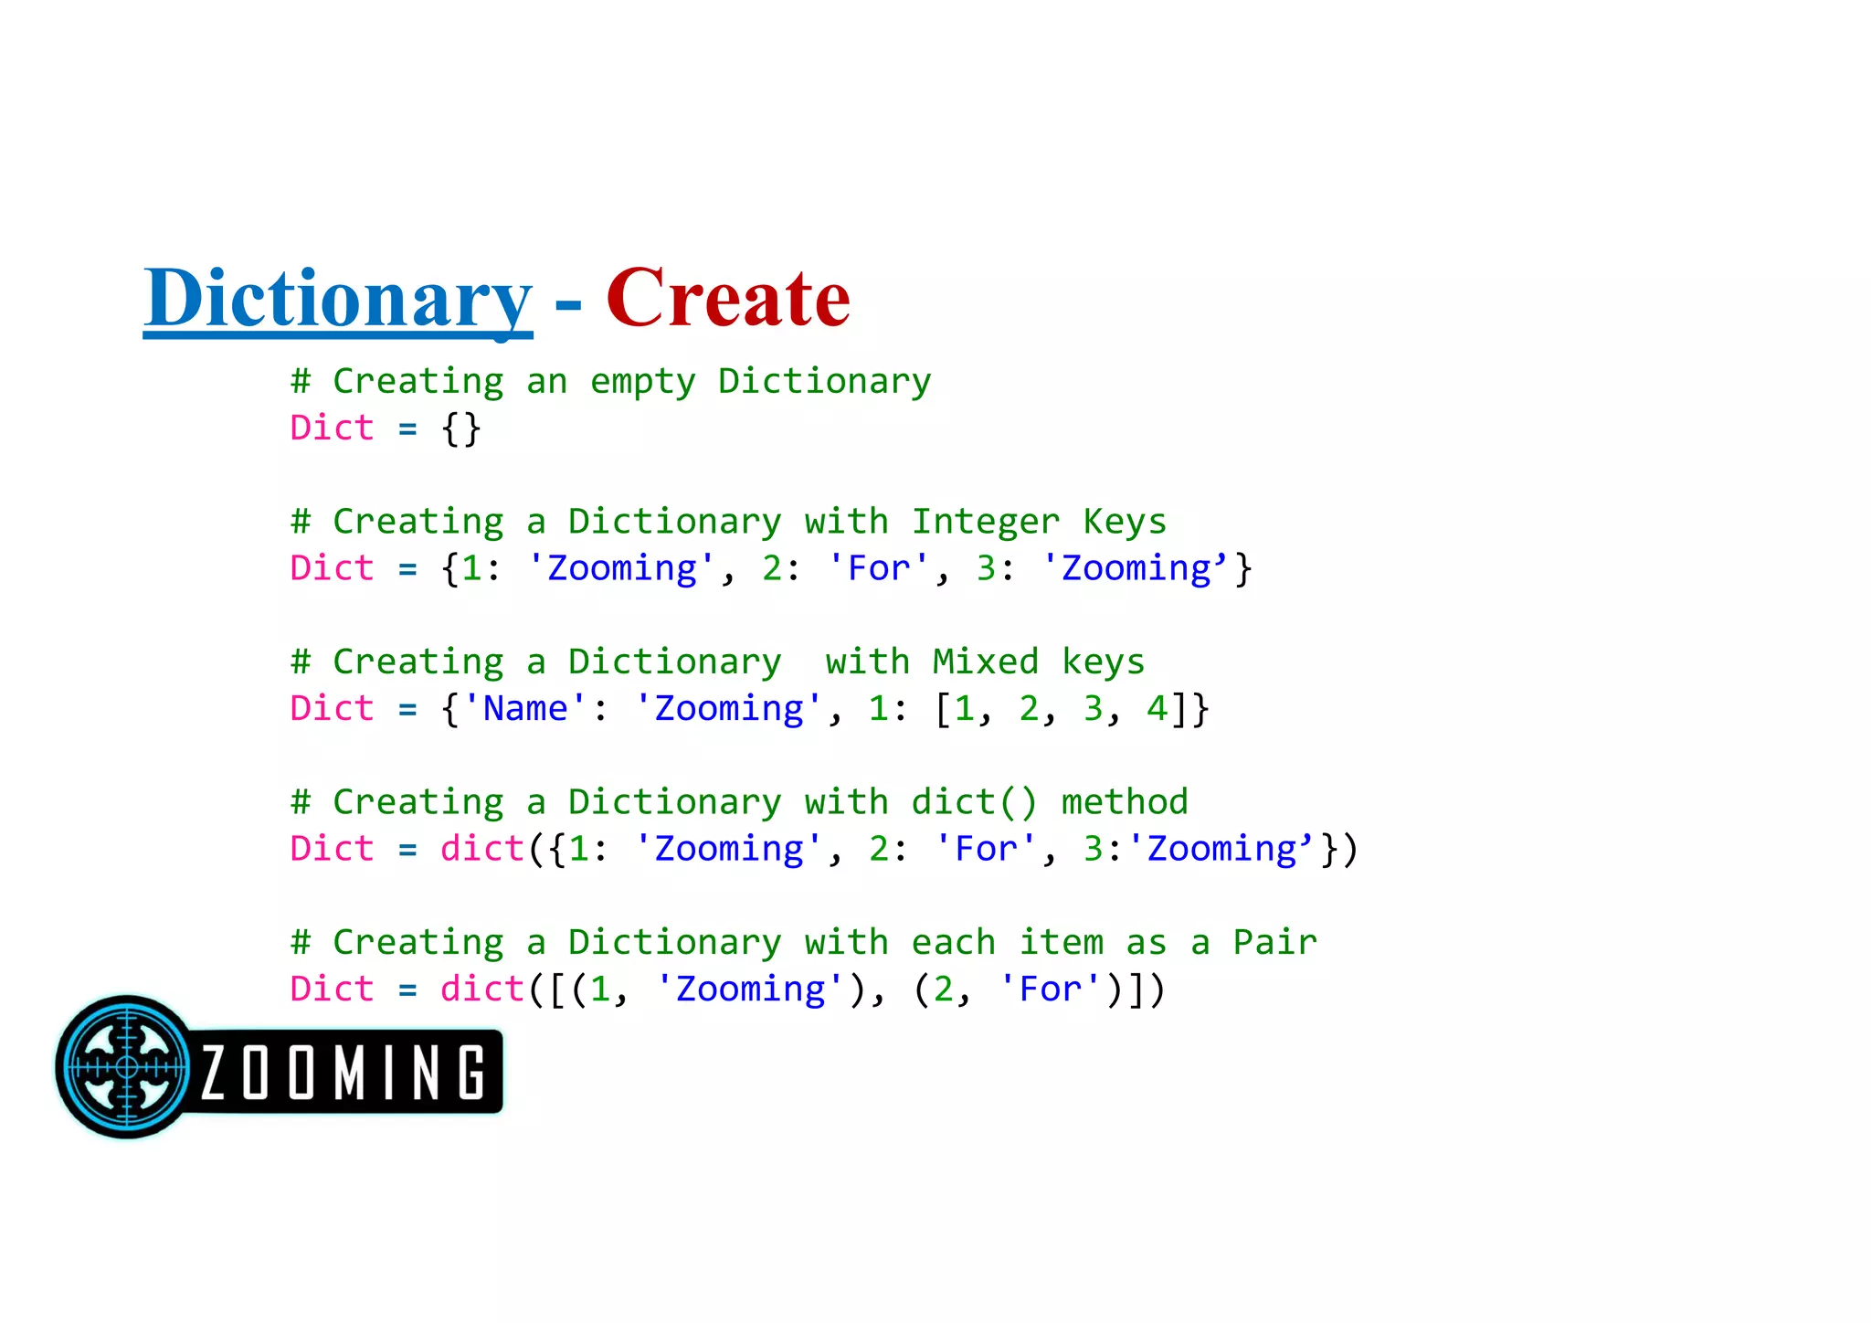1871x1323 pixels.
Task: Click the ZOOMING logo banner text
Action: [x=343, y=1072]
